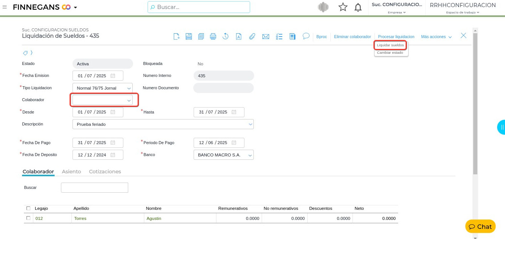Select Cambiar estado menu option
This screenshot has width=505, height=255.
390,53
